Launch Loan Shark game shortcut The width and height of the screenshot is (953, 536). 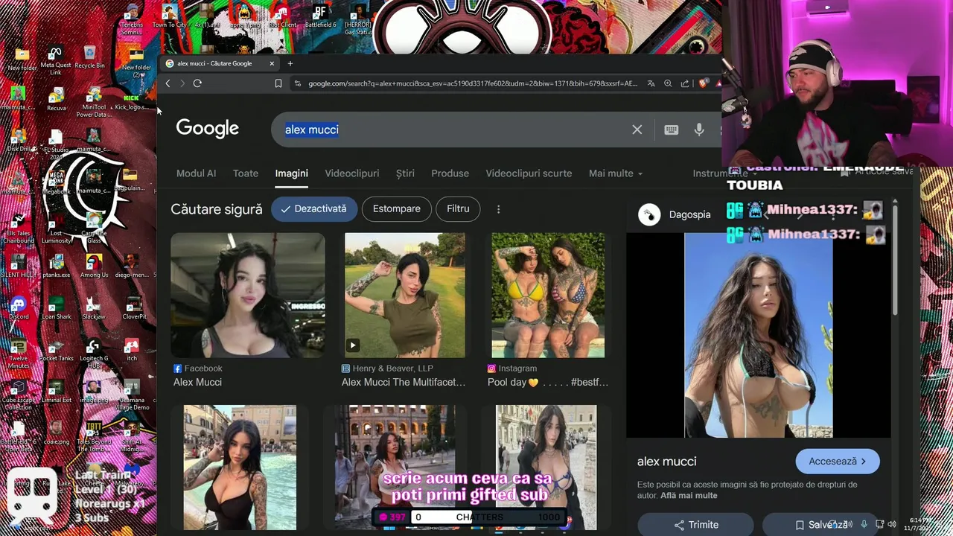coord(56,307)
